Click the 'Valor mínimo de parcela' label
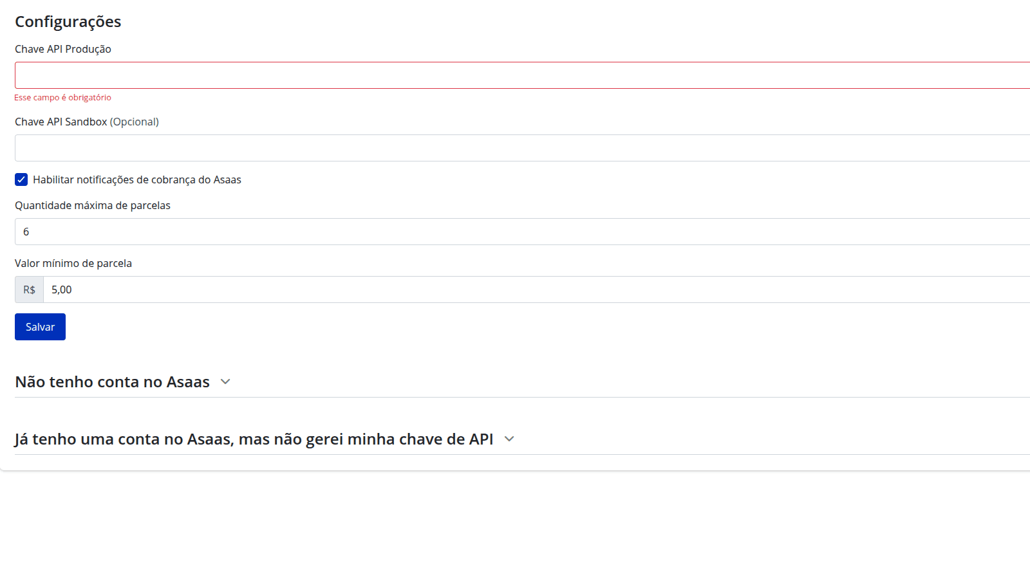Image resolution: width=1030 pixels, height=579 pixels. pos(73,264)
